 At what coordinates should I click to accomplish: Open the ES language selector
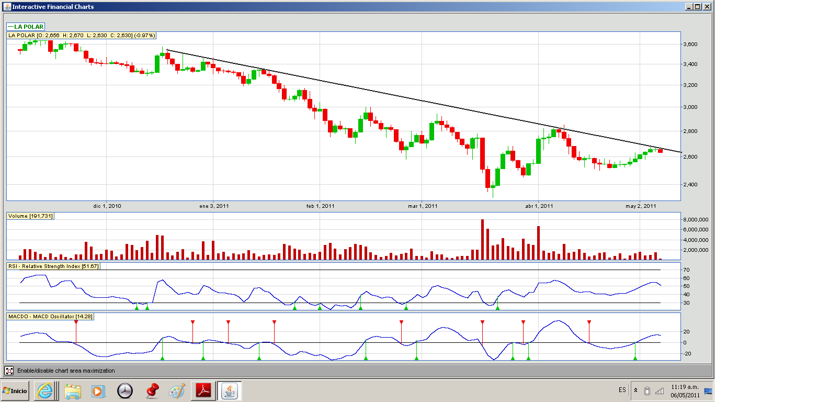(622, 390)
